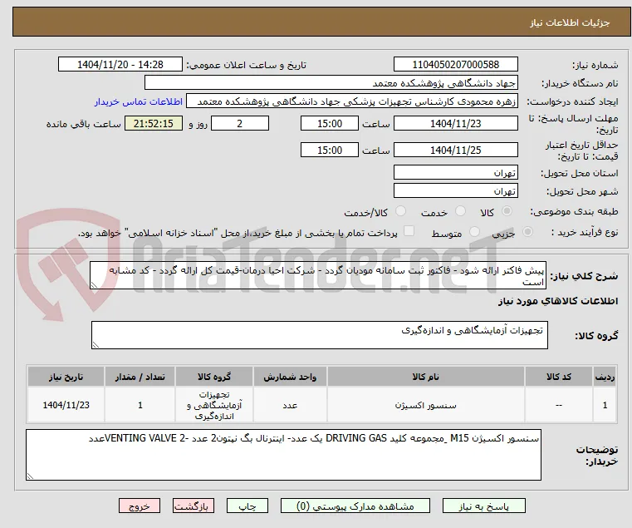The image size is (632, 528).
Task: Click the اطلاعات کالاهای مورد نیاز heading
Action: click(x=558, y=301)
